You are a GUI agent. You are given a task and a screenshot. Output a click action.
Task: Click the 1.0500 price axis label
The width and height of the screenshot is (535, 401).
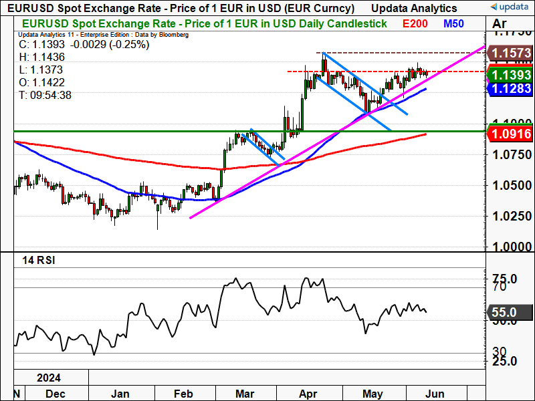[x=512, y=186]
